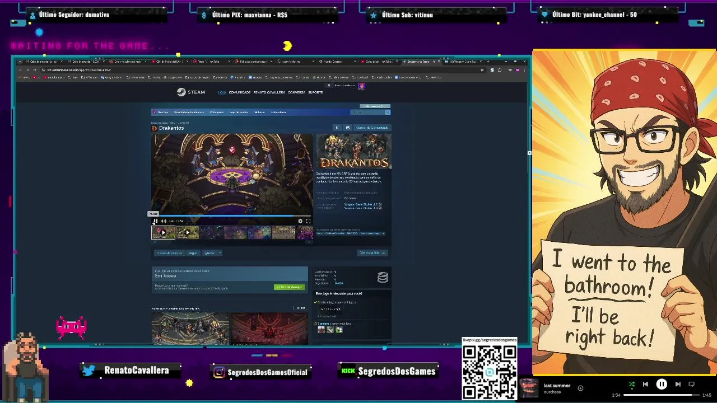Add Drakantos to lista de desejos
The height and width of the screenshot is (403, 717).
click(169, 253)
